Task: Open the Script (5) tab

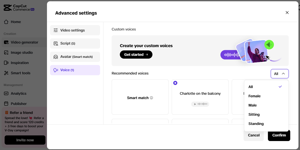Action: pyautogui.click(x=75, y=44)
